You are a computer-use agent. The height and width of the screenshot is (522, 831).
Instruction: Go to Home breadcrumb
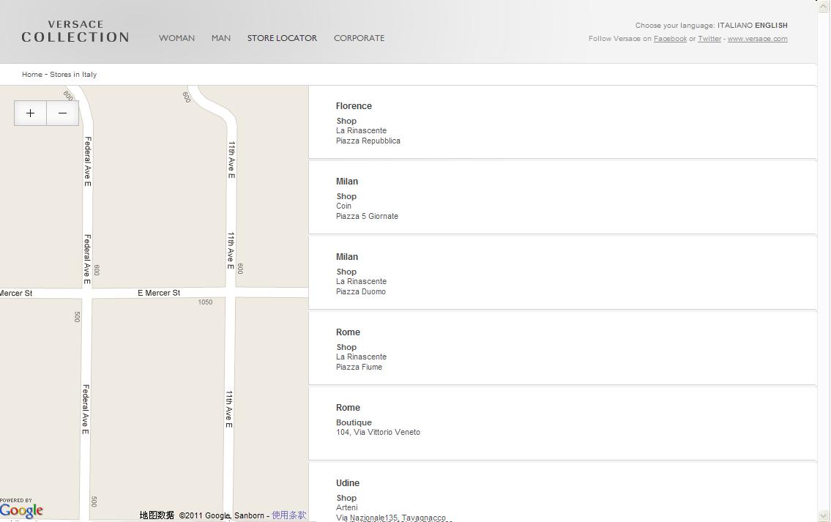31,75
